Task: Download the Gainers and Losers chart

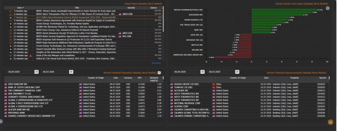Action: (x=327, y=8)
